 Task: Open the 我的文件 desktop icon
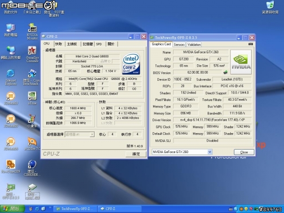point(11,7)
